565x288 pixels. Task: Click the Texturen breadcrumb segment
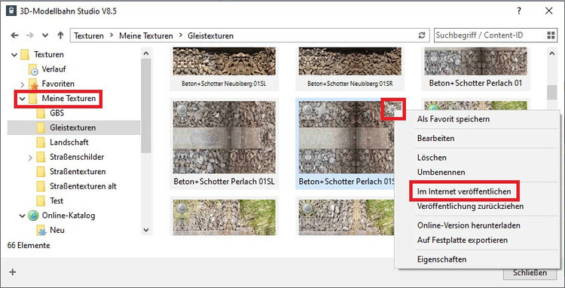(x=89, y=35)
